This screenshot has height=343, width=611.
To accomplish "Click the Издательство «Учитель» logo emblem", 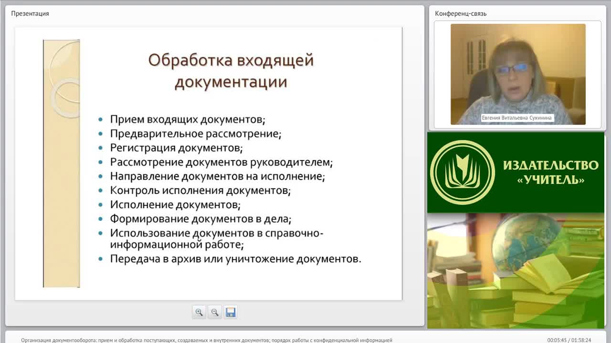I will pos(463,172).
